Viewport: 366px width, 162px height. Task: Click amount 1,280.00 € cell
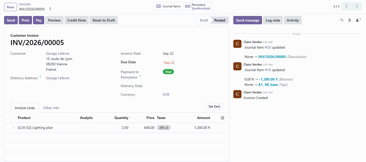click(x=202, y=128)
